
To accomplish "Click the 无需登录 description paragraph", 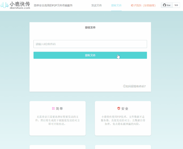I will tap(58, 120).
